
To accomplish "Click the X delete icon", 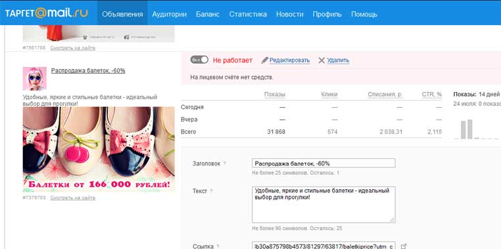I will [x=322, y=60].
